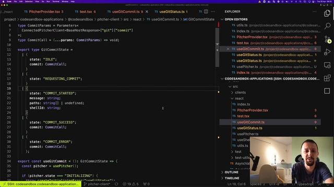Open the Explorer panel More Actions menu

(315, 11)
